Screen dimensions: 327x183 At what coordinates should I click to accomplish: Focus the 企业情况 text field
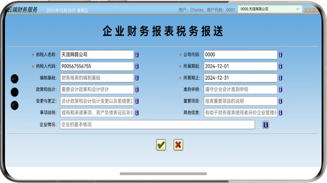tap(157, 125)
